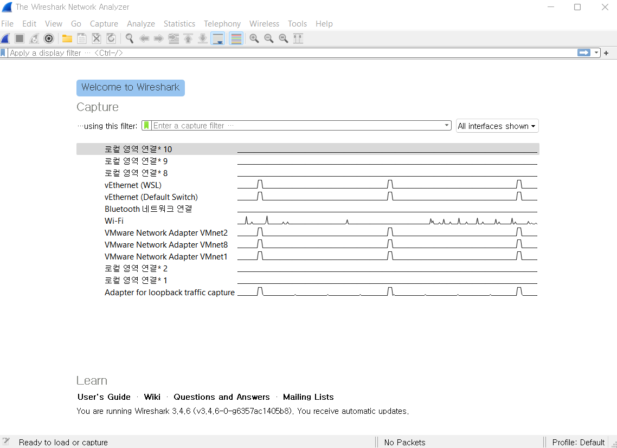This screenshot has height=448, width=617.
Task: Go to the next packet with the right arrow
Action: pyautogui.click(x=158, y=38)
